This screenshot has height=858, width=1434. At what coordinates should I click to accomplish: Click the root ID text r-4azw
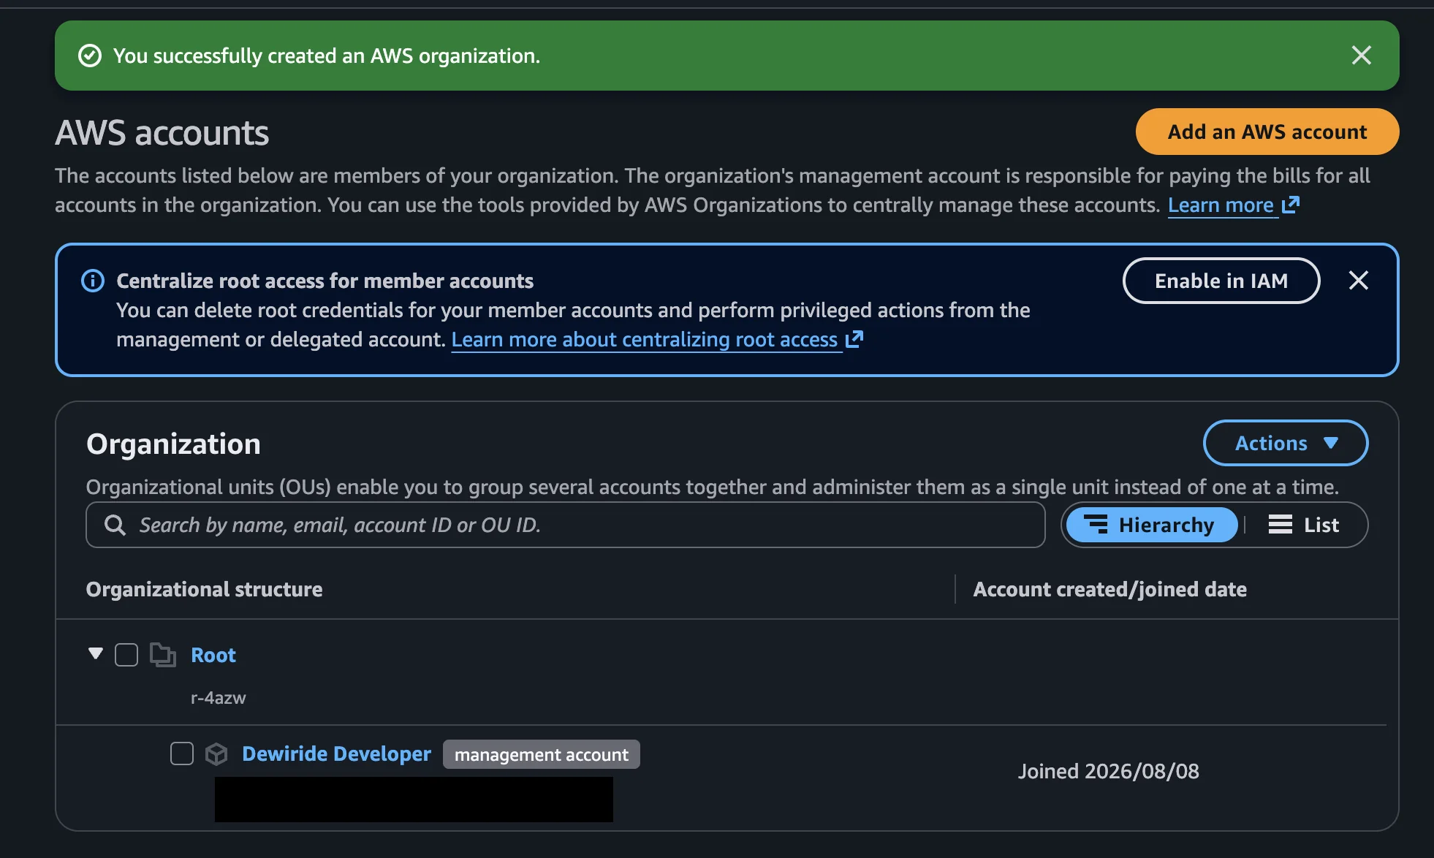pos(218,698)
